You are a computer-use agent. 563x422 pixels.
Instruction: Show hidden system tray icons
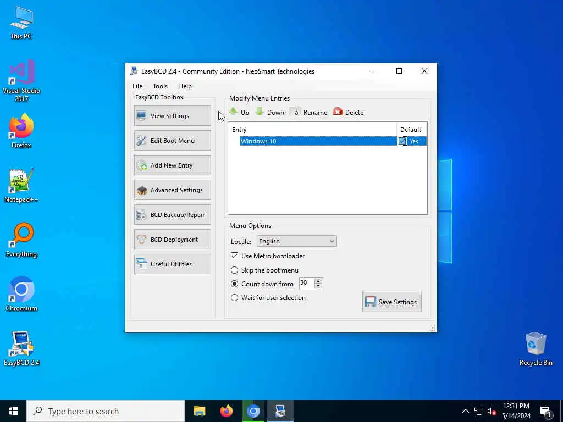point(465,411)
